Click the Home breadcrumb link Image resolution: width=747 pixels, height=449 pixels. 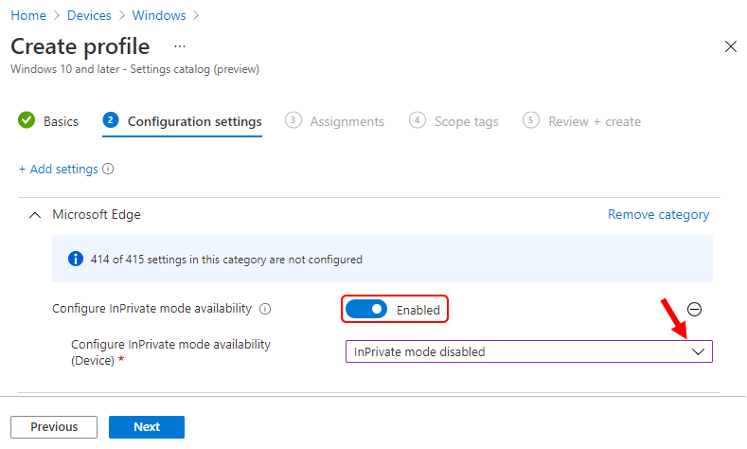(28, 15)
